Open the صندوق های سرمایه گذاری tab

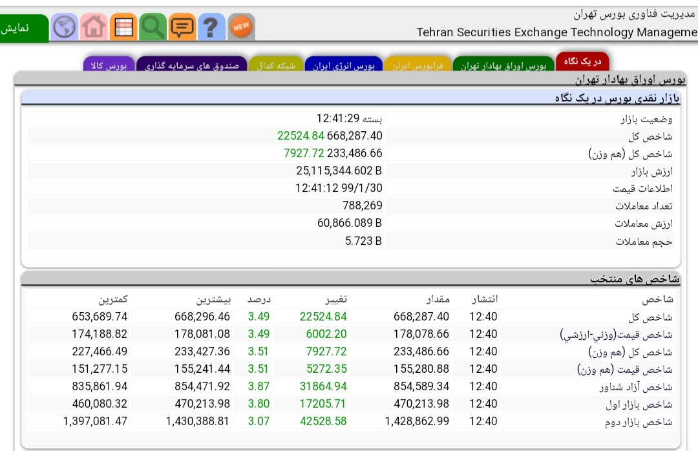[192, 65]
